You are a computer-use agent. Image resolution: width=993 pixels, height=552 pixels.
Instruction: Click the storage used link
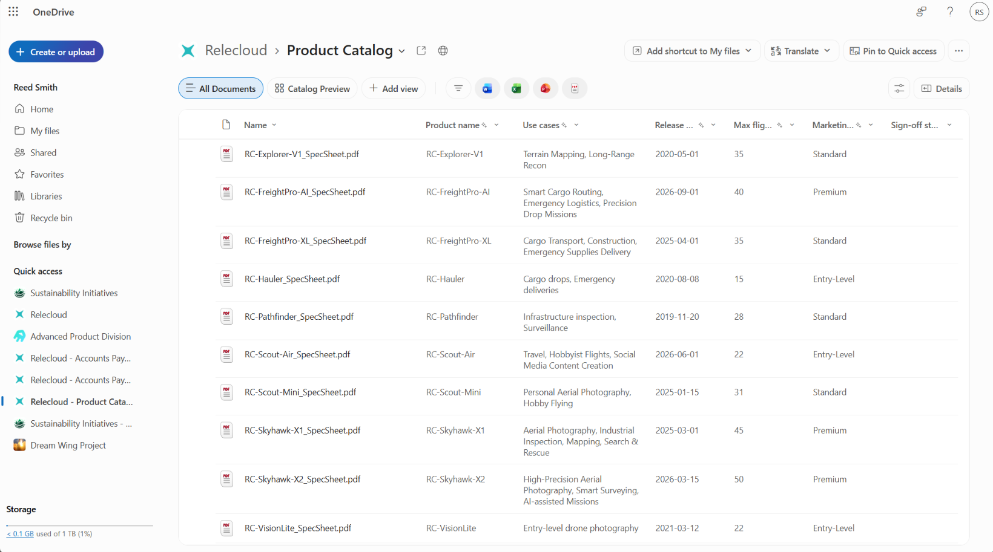[x=20, y=534]
